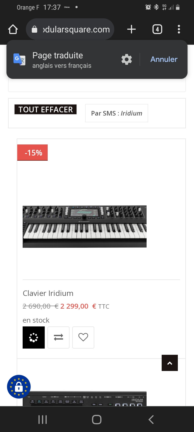
Task: Open translation settings gear
Action: (127, 59)
